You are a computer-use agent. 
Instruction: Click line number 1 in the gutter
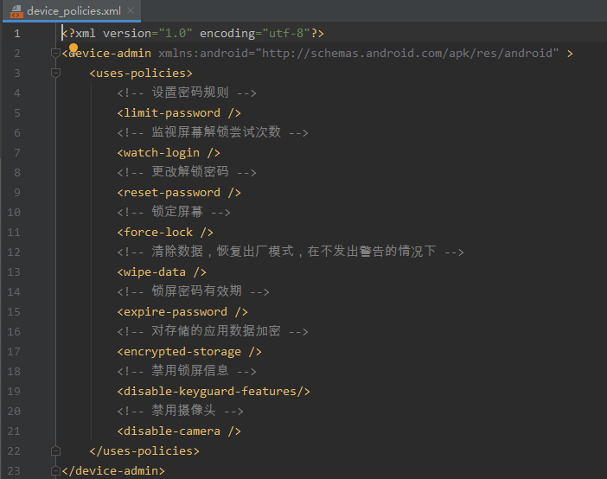17,34
